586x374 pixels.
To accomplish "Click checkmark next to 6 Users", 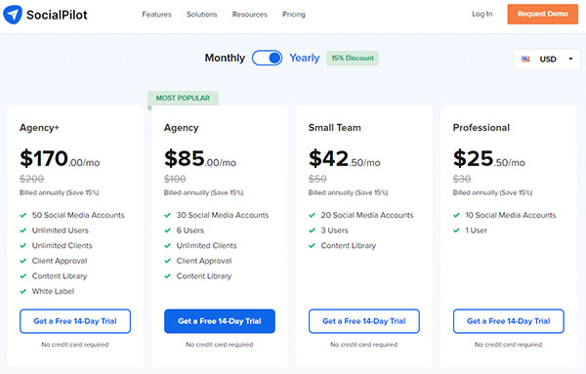I will (x=167, y=230).
